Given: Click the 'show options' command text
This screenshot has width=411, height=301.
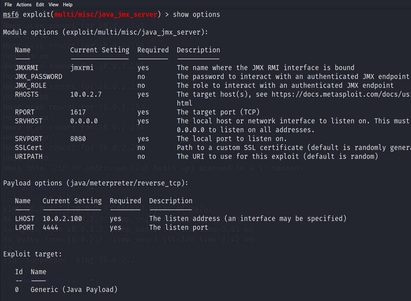Looking at the screenshot, I should tap(197, 15).
